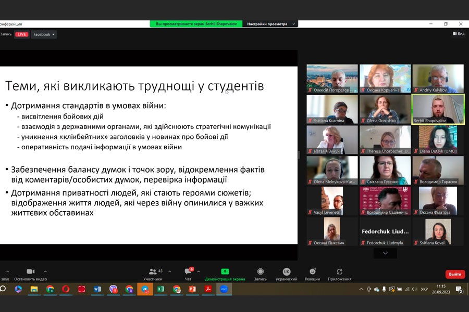
Task: Open Telegram from the taskbar
Action: (144, 289)
